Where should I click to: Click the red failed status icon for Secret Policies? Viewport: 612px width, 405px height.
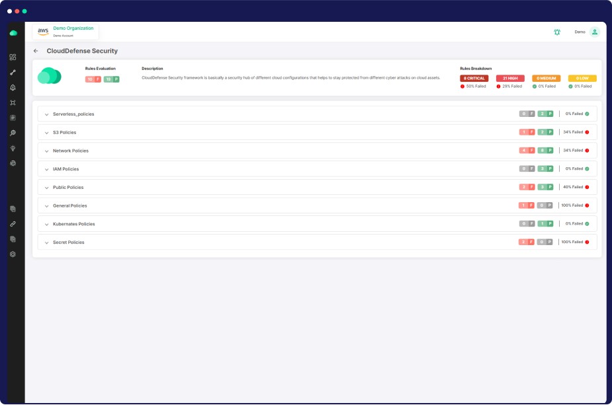(x=587, y=242)
